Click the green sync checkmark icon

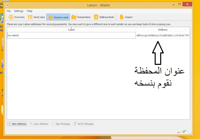[184, 131]
